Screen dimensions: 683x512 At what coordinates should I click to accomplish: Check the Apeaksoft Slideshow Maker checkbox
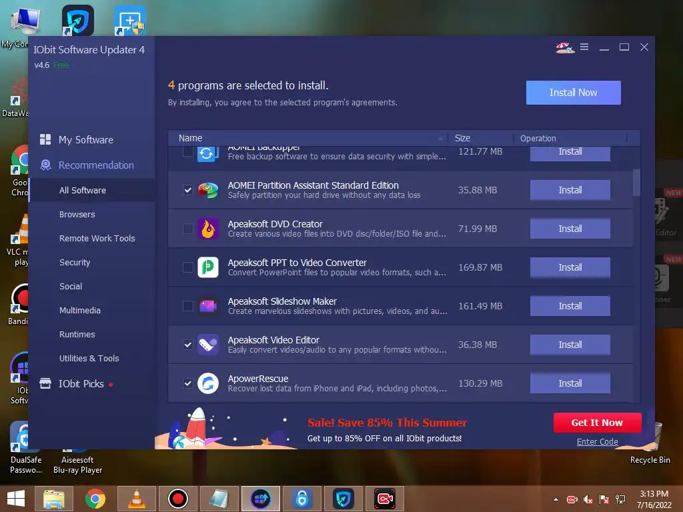(x=187, y=306)
